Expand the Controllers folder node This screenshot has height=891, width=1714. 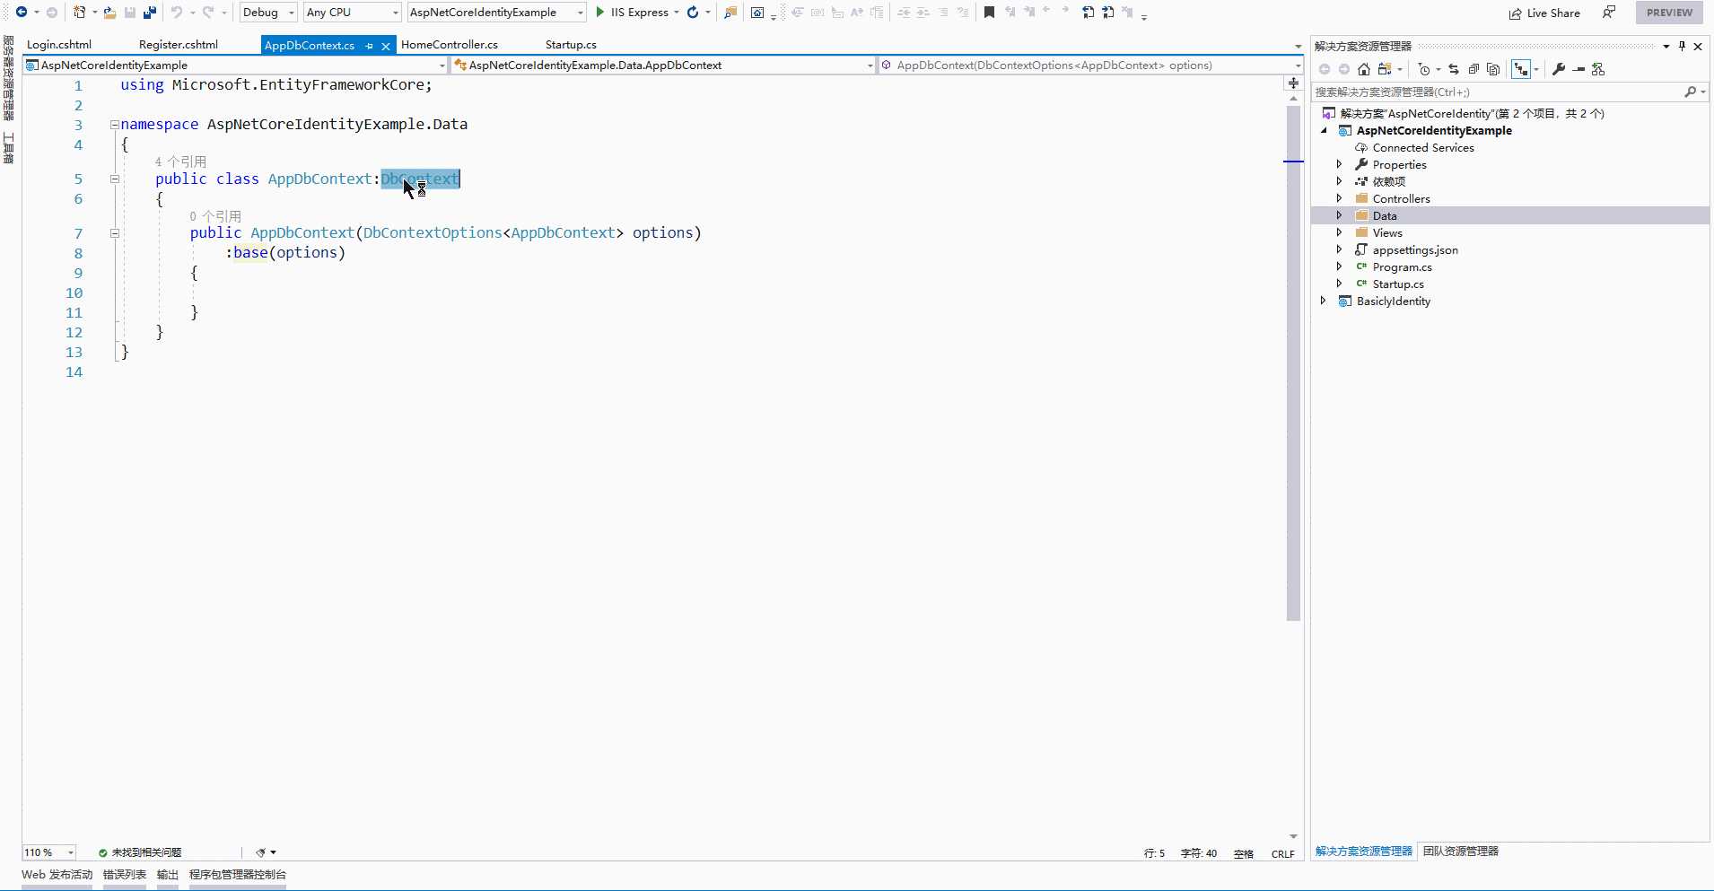[1339, 198]
